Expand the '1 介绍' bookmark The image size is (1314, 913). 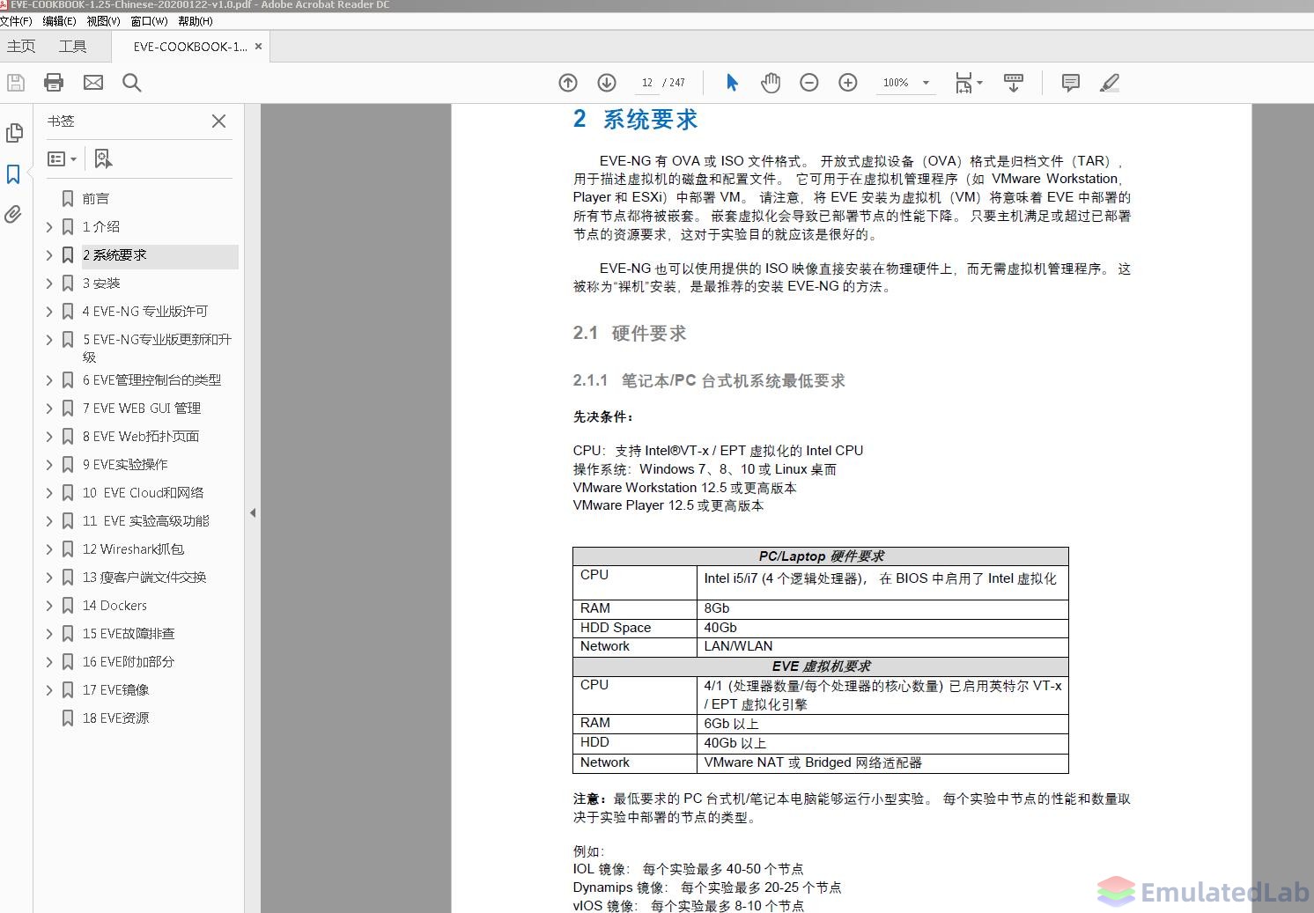(x=49, y=227)
